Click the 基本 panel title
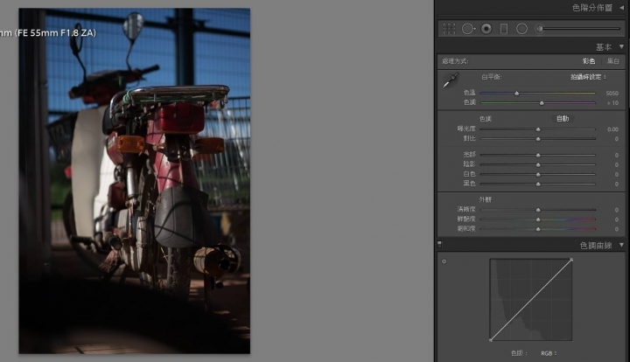630x362 pixels. coord(604,47)
